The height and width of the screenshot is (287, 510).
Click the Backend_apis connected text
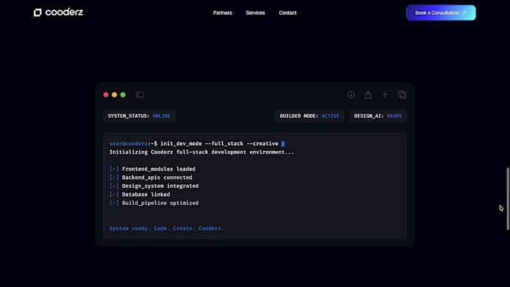click(157, 178)
